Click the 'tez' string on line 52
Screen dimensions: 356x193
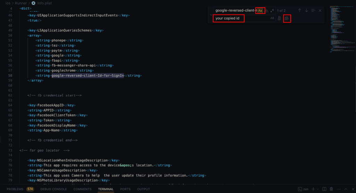pyautogui.click(x=55, y=46)
